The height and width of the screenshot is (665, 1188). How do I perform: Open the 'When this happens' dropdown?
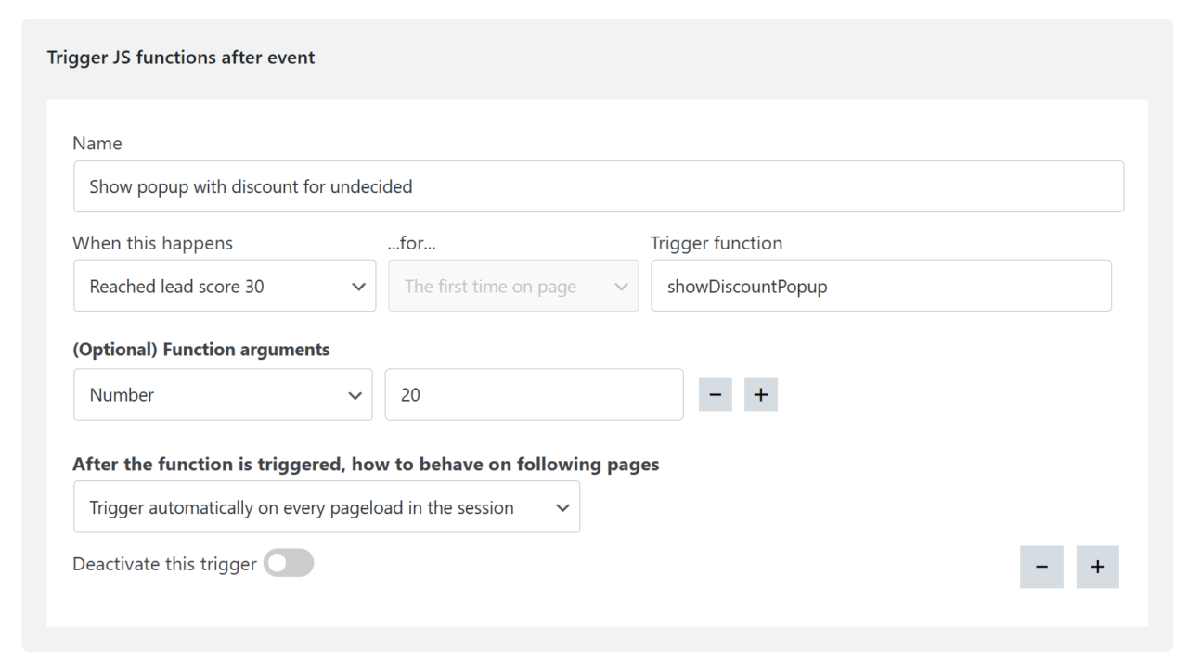[x=225, y=286]
